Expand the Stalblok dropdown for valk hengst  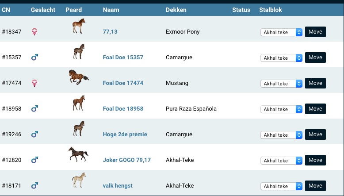point(281,186)
